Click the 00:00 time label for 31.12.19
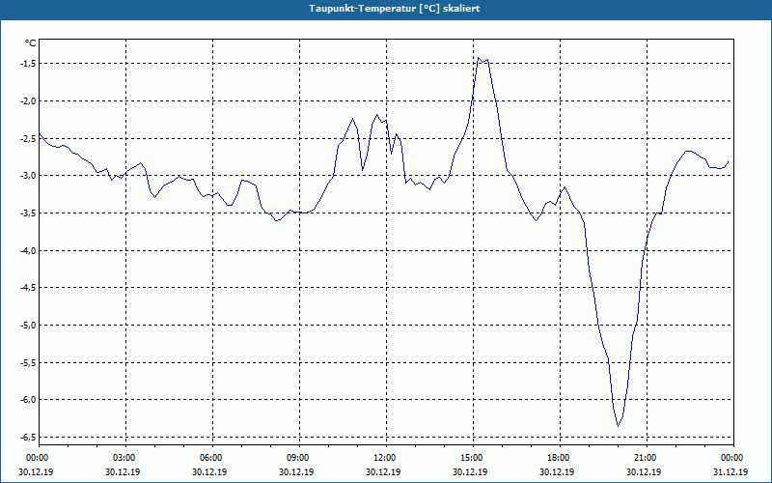The width and height of the screenshot is (772, 483). tap(731, 458)
